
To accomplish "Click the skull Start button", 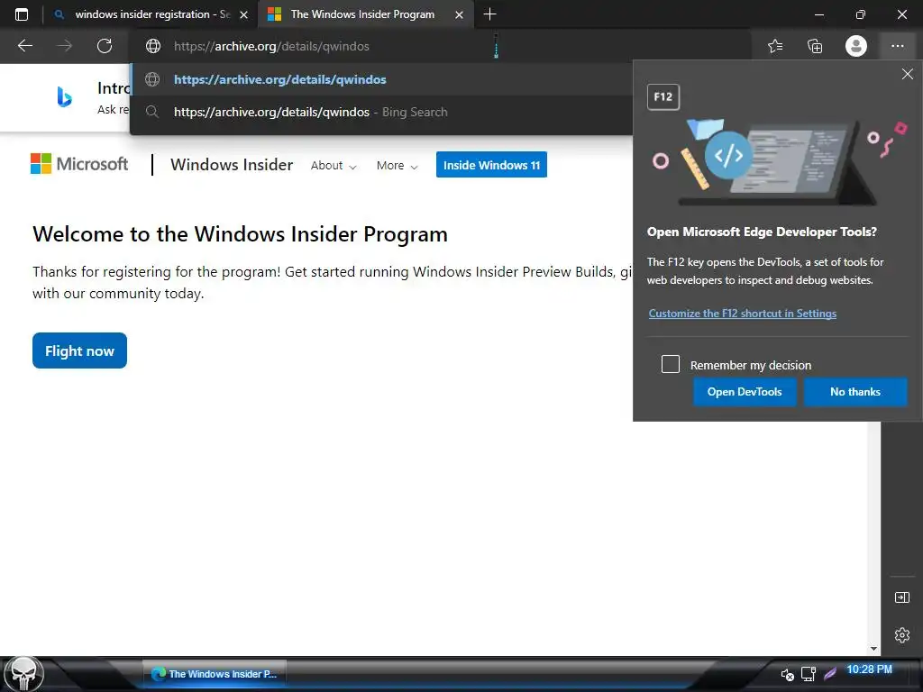I will [23, 674].
